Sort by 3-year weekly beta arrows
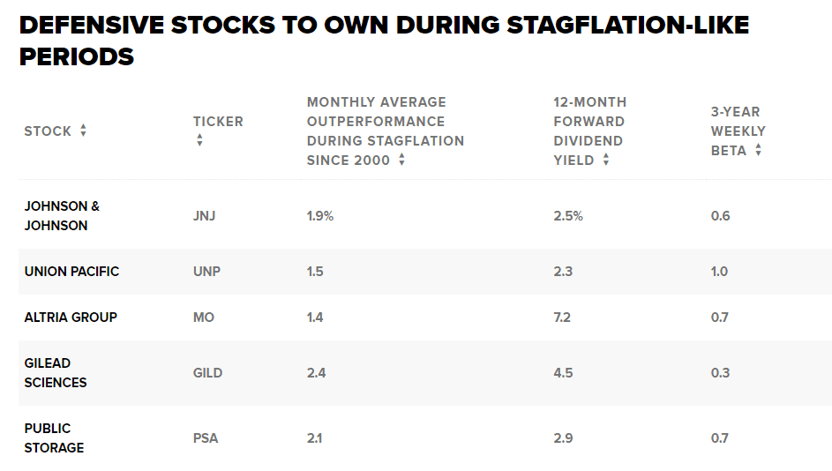This screenshot has width=832, height=471. [758, 150]
